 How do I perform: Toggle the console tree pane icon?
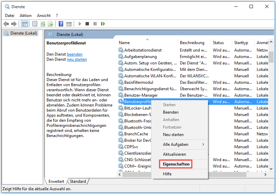click(x=25, y=24)
